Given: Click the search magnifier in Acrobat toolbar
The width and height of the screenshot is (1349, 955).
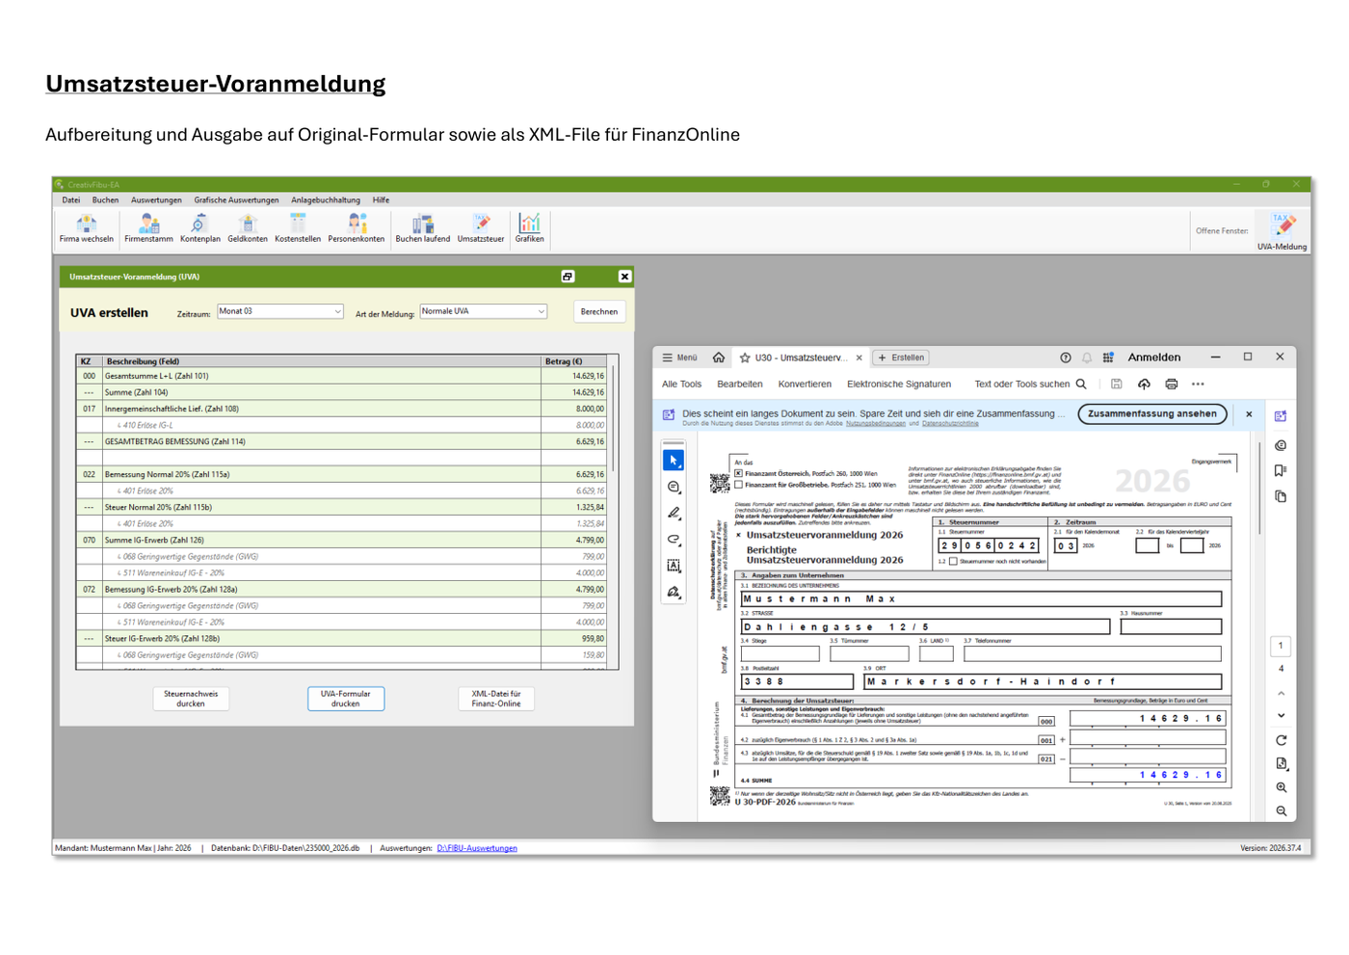Looking at the screenshot, I should (x=1081, y=384).
